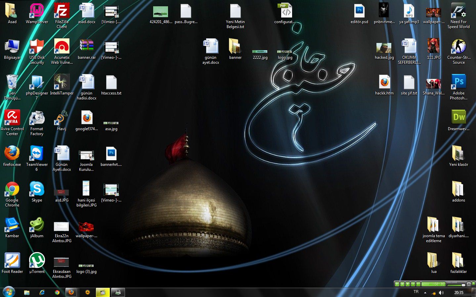476x297 pixels.
Task: Select the hackk.htm file icon
Action: (384, 85)
